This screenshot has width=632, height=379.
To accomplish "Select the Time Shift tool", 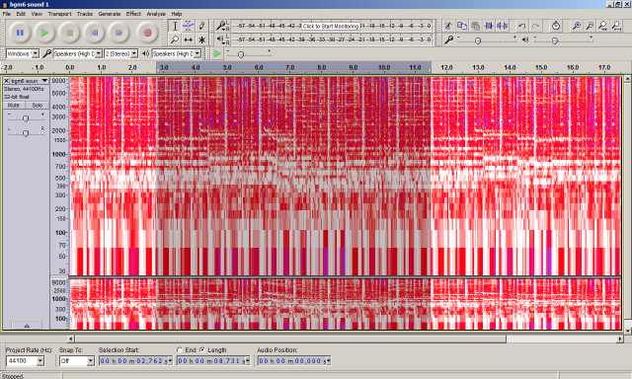I will click(x=189, y=39).
